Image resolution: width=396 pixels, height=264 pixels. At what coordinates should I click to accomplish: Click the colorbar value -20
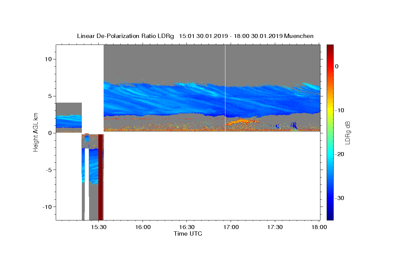coord(340,154)
